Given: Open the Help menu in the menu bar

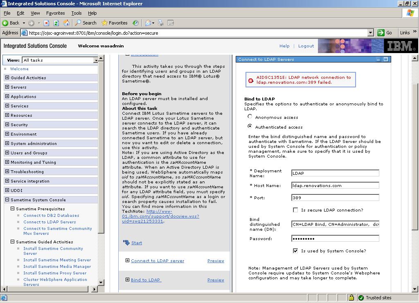Looking at the screenshot, I should click(92, 13).
